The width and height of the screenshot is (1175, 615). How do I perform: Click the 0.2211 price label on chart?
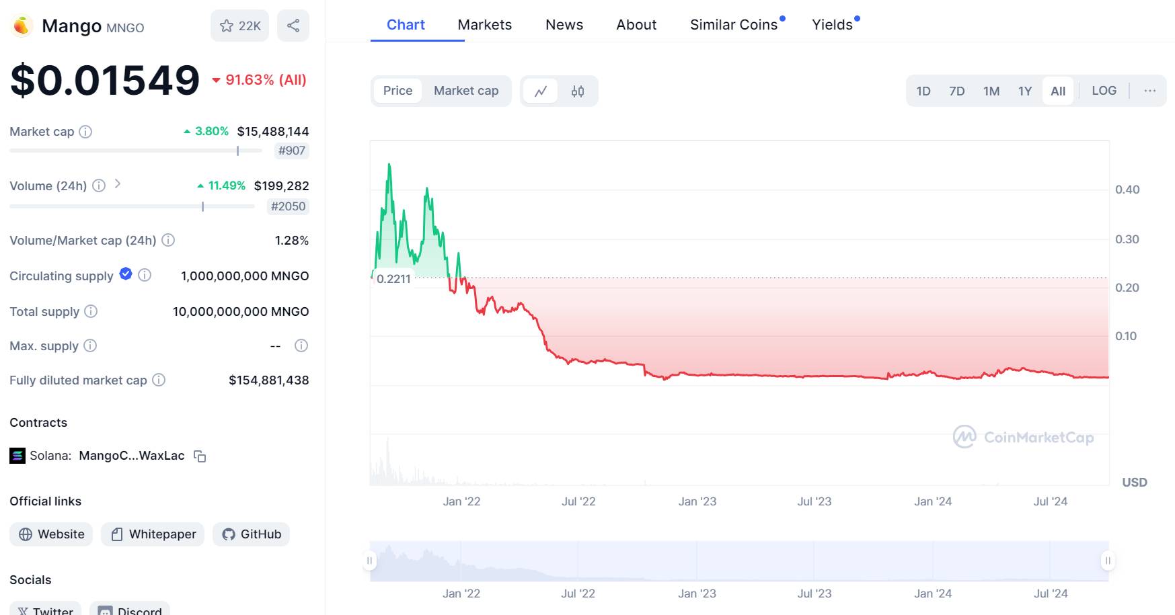pos(393,279)
